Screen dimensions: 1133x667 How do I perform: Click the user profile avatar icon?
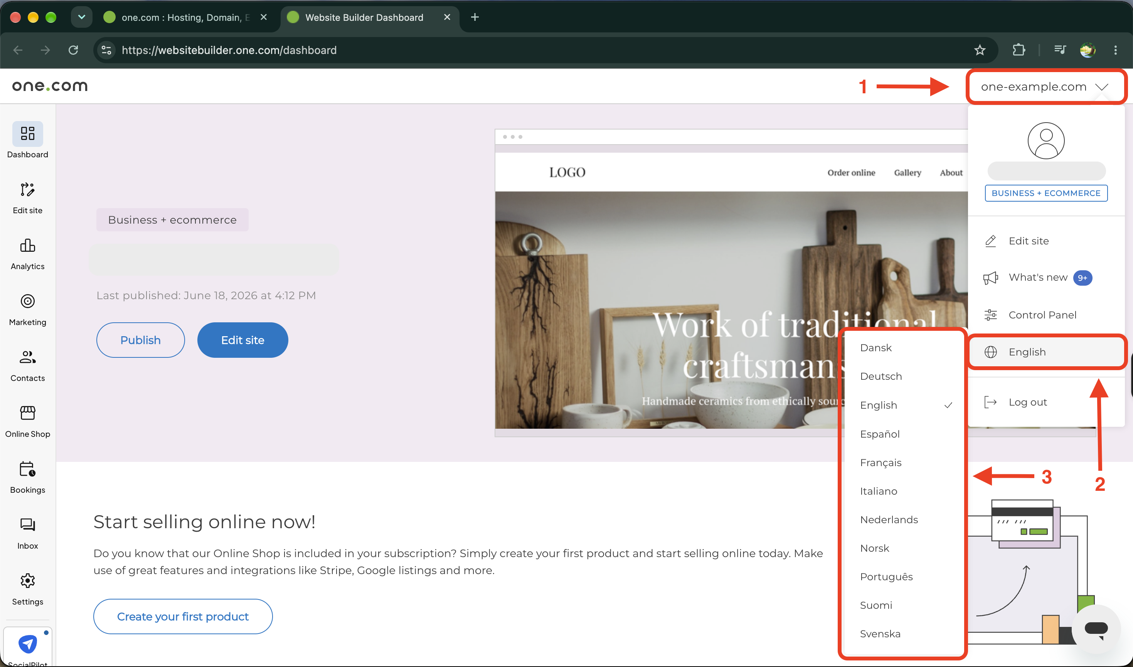pos(1046,140)
